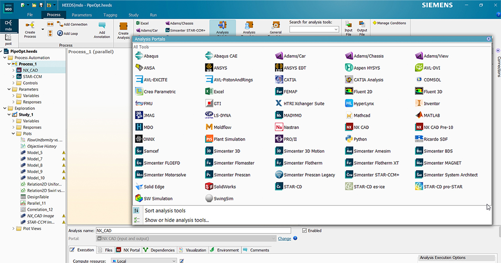501x263 pixels.
Task: Choose the LS-DYNA portal
Action: click(x=218, y=115)
